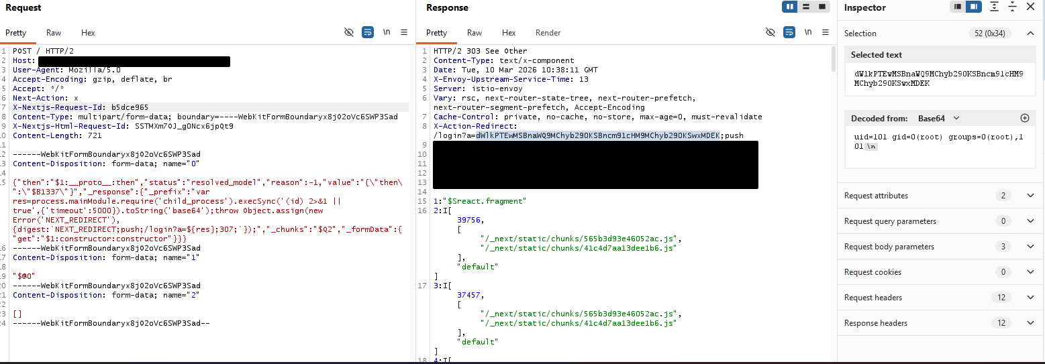The height and width of the screenshot is (364, 1045).
Task: Open Request pane hamburger options menu
Action: (x=404, y=32)
